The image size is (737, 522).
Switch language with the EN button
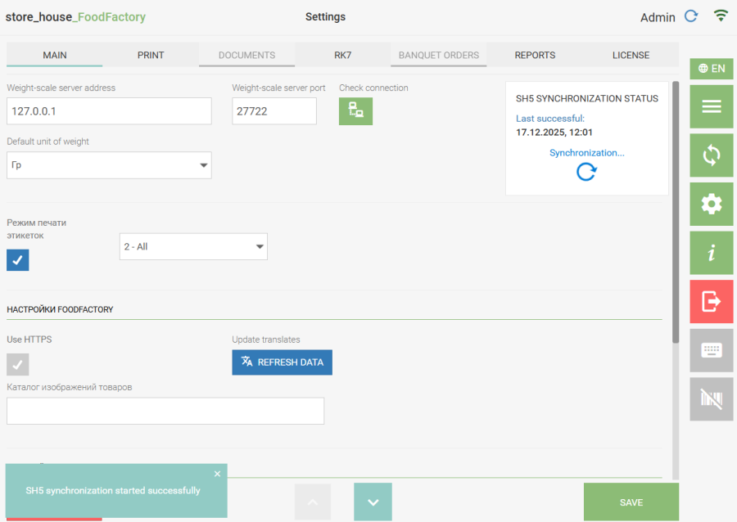711,69
